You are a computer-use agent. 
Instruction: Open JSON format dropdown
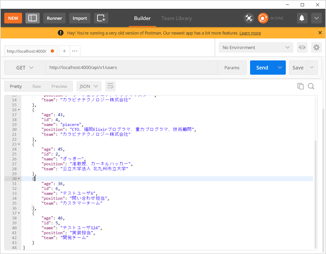pos(89,86)
